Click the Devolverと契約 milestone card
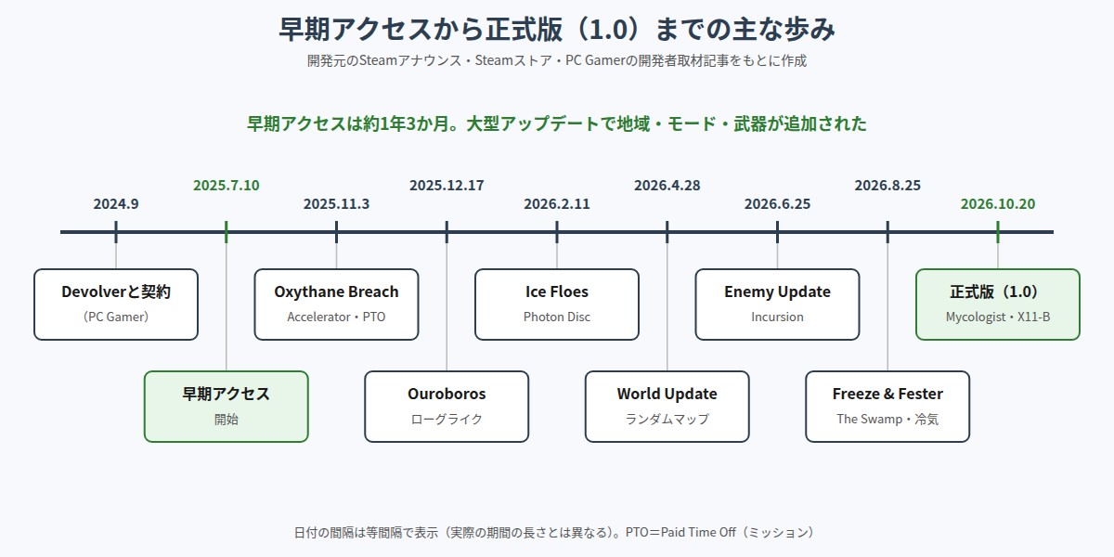The height and width of the screenshot is (557, 1114). point(116,304)
